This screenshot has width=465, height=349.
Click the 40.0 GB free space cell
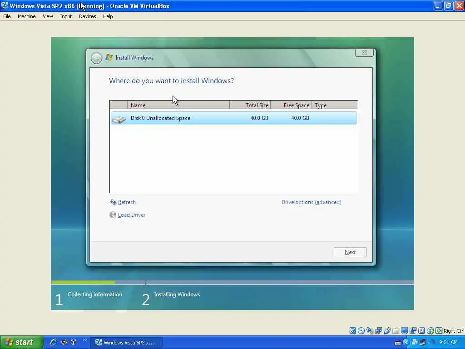300,118
